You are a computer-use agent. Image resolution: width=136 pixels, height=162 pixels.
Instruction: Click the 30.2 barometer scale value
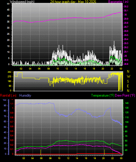click(x=126, y=6)
